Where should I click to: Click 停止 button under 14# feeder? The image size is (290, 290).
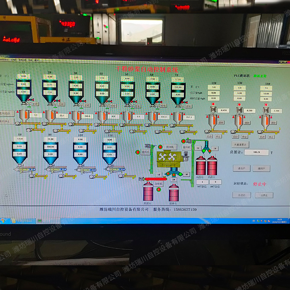point(271,137)
